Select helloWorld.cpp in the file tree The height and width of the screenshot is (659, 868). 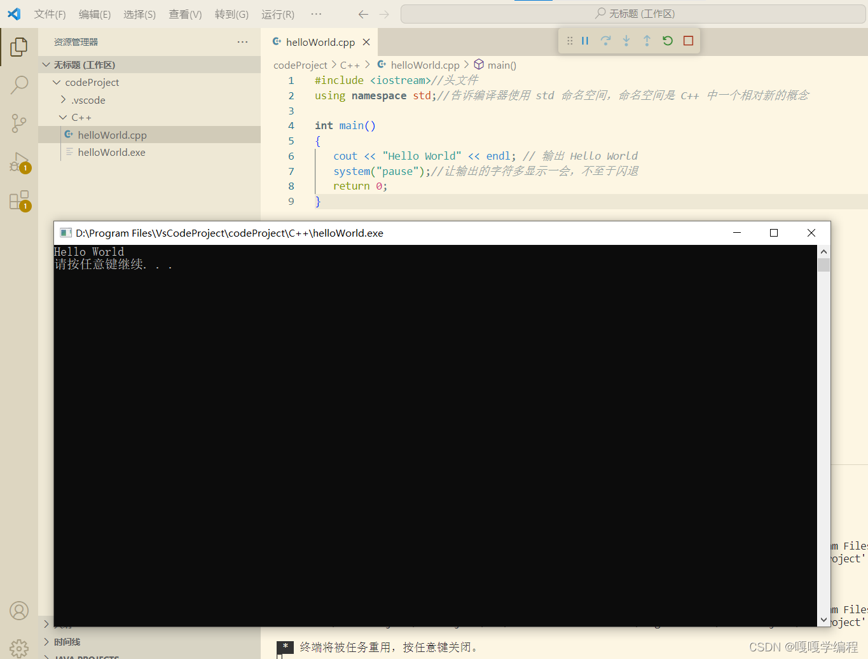click(x=149, y=135)
